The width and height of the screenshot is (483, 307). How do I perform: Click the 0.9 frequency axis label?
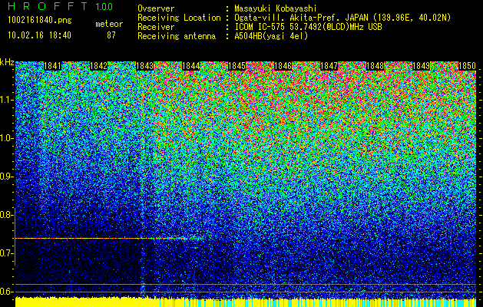pyautogui.click(x=6, y=177)
